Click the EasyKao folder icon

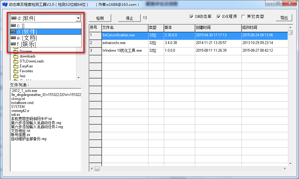16,66
